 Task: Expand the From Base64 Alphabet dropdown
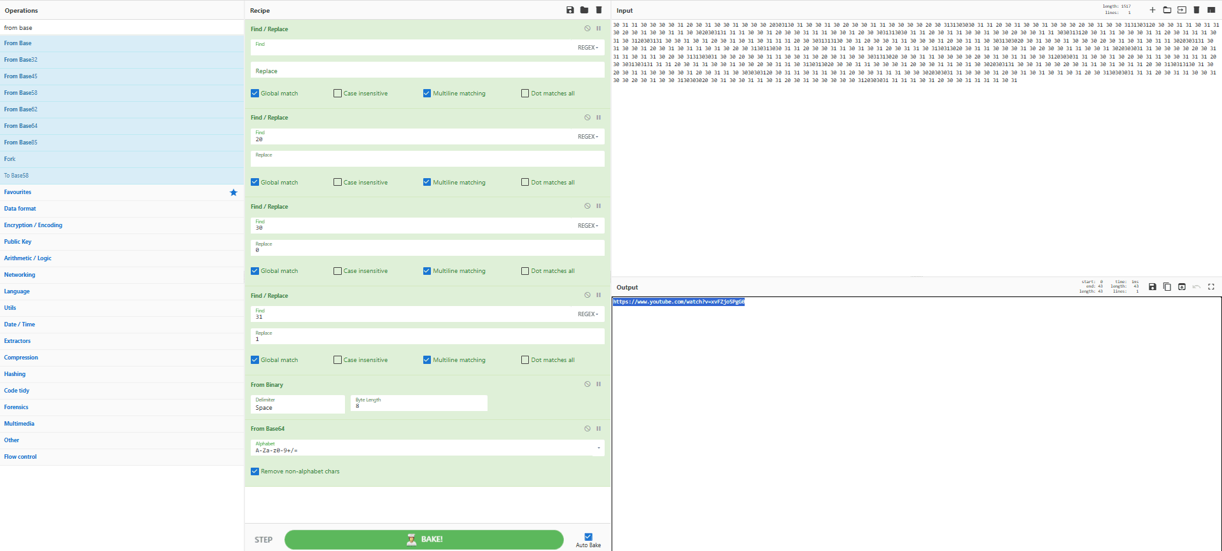(x=427, y=448)
